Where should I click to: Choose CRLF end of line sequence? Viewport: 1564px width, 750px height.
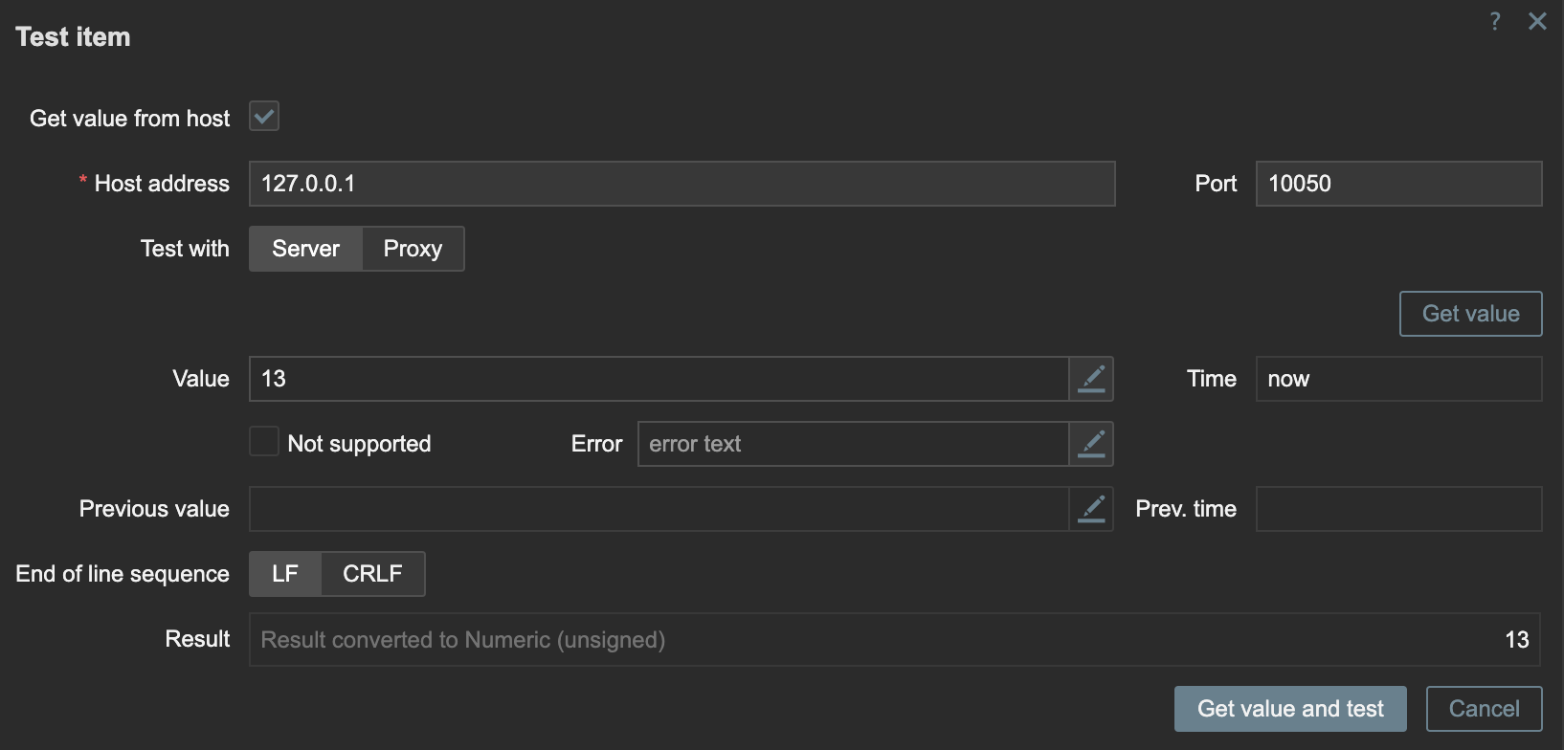point(373,574)
